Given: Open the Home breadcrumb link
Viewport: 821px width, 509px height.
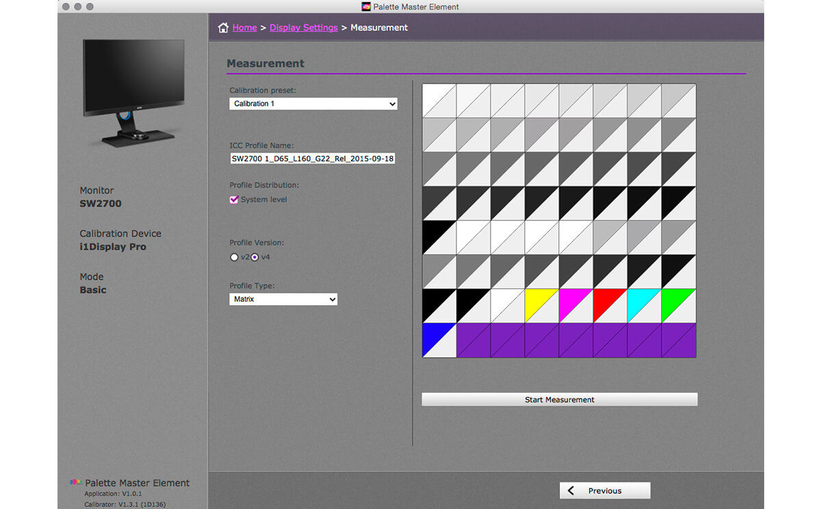Looking at the screenshot, I should pyautogui.click(x=244, y=27).
